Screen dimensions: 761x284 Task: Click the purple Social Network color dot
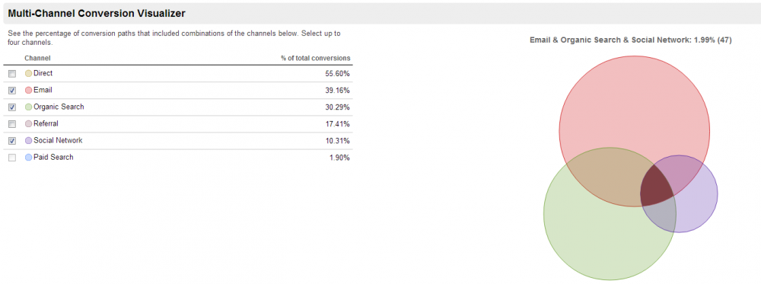(x=28, y=141)
